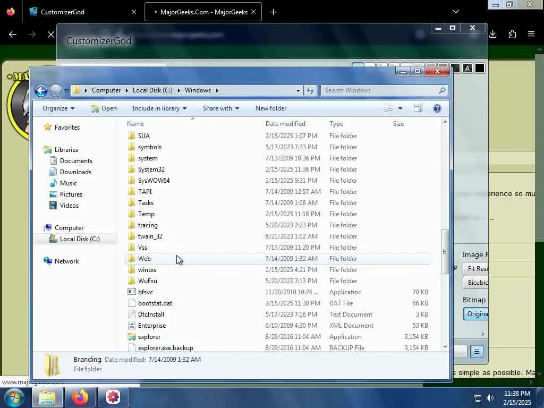
Task: Select the SysWOW64 folder icon
Action: 132,181
